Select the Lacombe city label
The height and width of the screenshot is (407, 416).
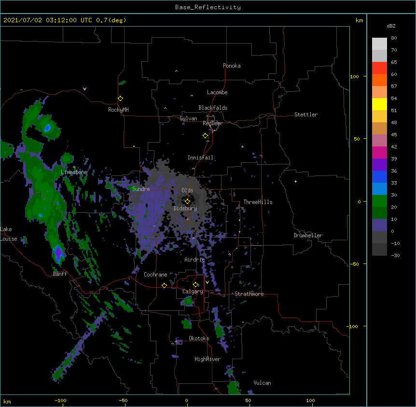pyautogui.click(x=217, y=92)
